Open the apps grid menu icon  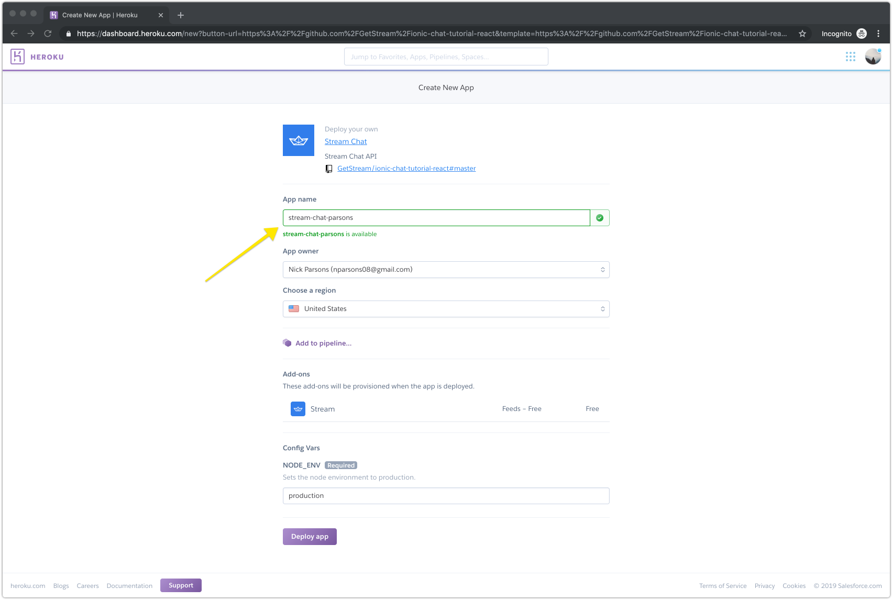click(x=851, y=57)
